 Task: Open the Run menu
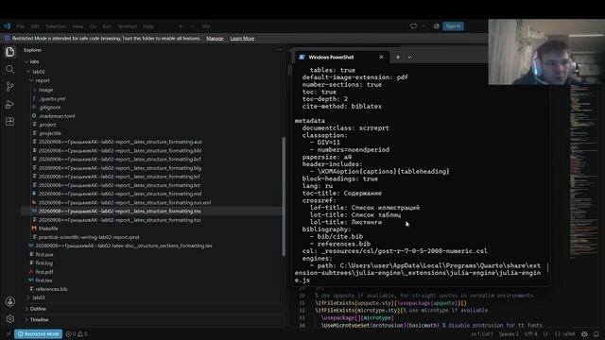(107, 26)
